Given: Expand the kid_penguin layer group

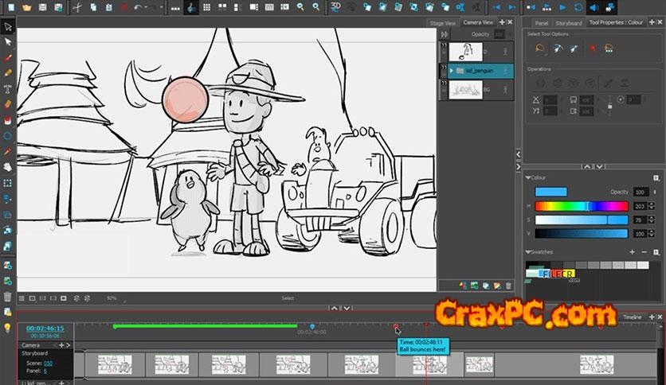Looking at the screenshot, I should point(452,71).
